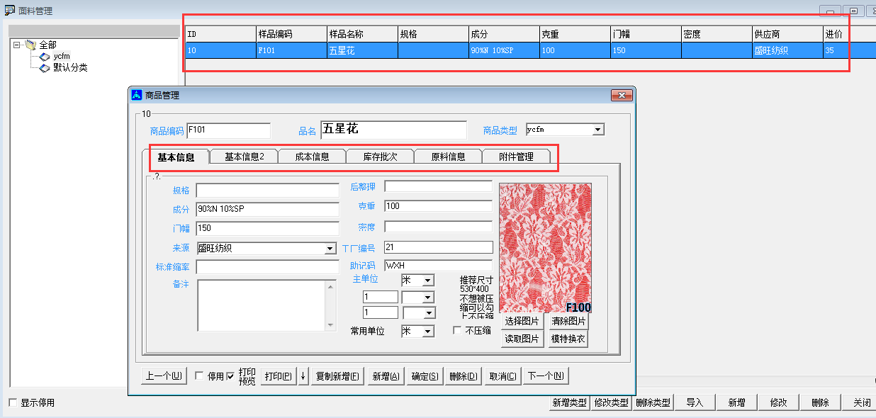Click the 商品管理 dialog title icon
The width and height of the screenshot is (876, 418).
[x=137, y=95]
